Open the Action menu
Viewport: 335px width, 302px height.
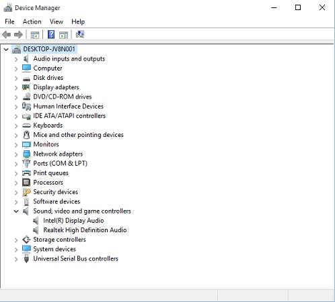[x=32, y=21]
